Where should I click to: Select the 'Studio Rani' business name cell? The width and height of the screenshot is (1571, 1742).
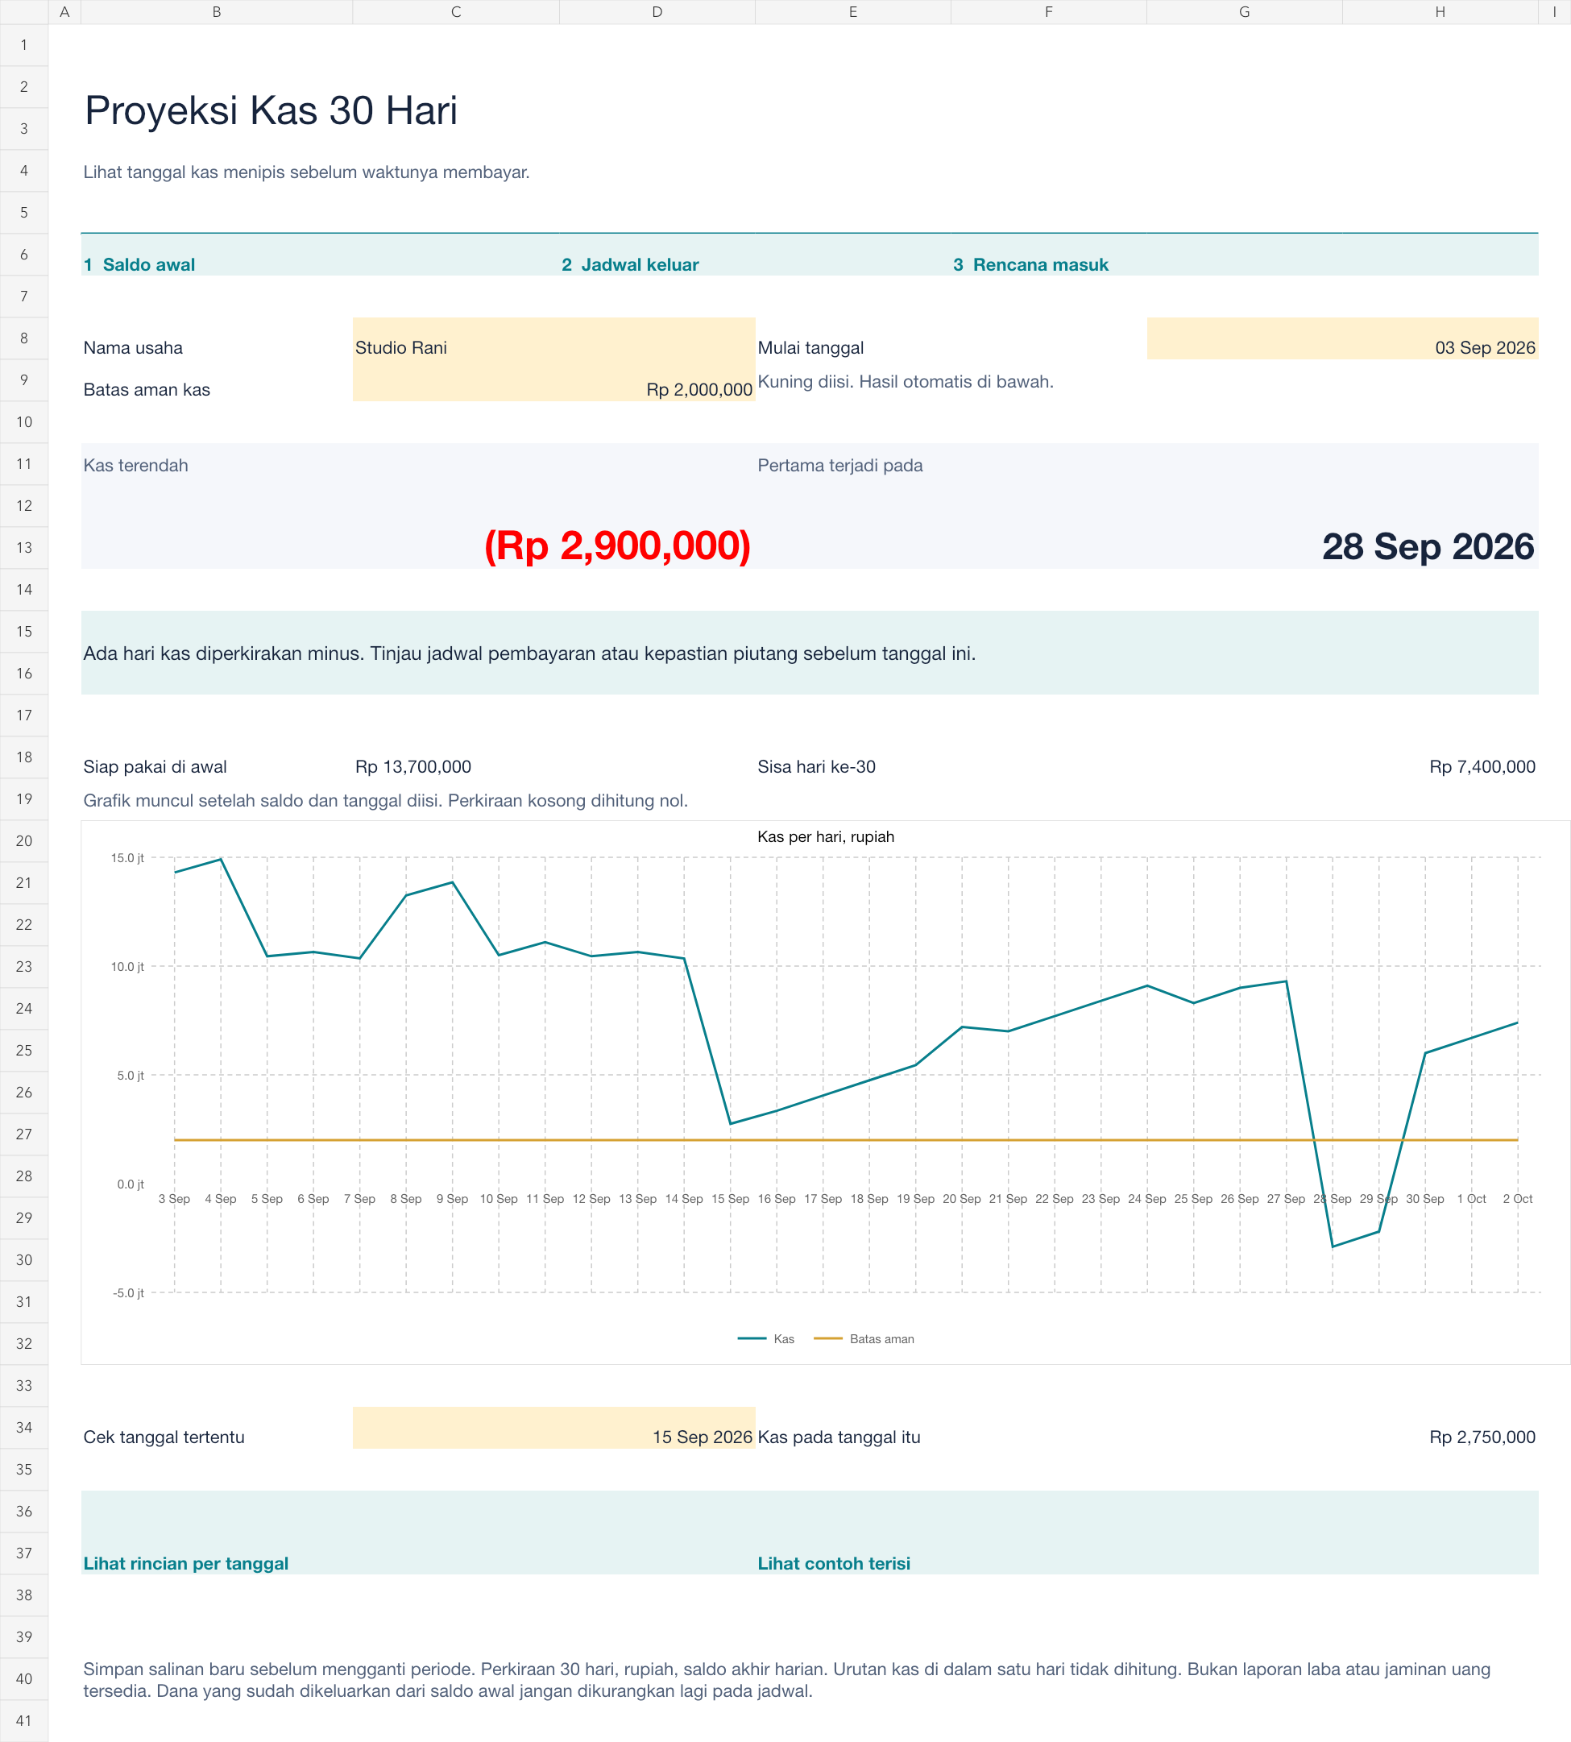click(x=554, y=338)
